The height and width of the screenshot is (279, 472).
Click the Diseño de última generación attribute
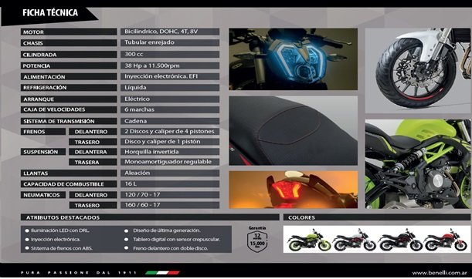pyautogui.click(x=167, y=230)
